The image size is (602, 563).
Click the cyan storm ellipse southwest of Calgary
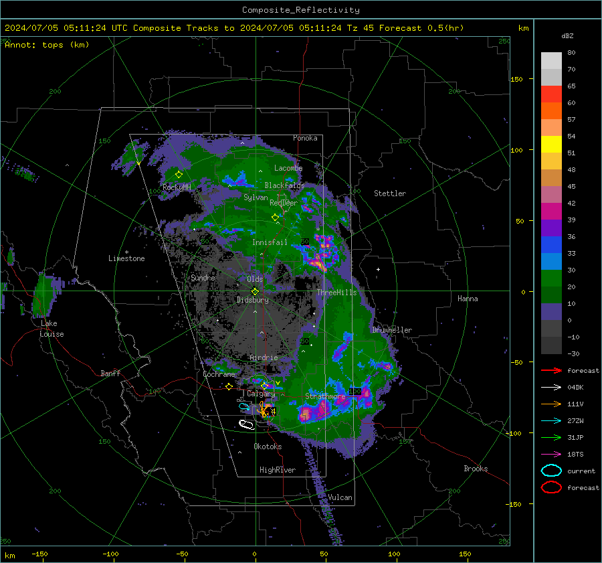point(244,406)
